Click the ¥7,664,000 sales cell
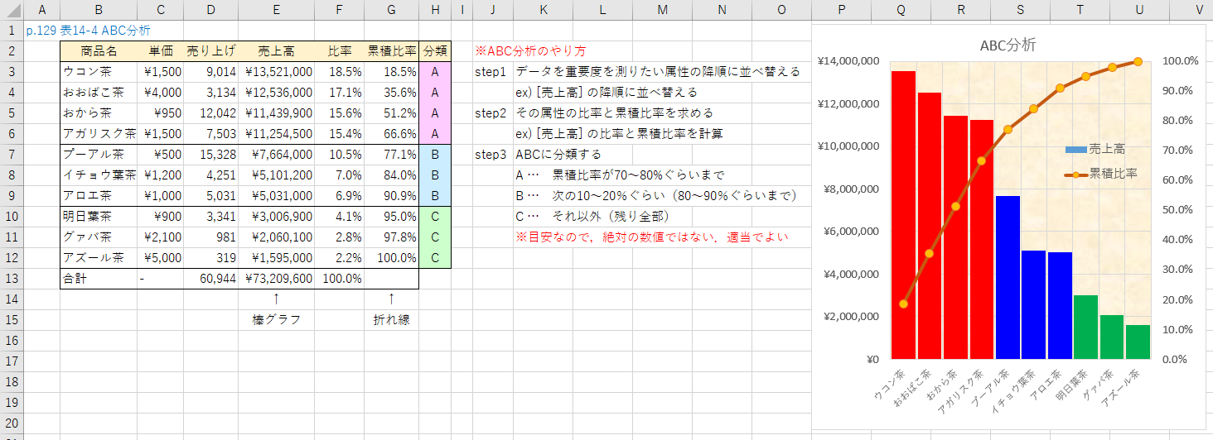1213x440 pixels. point(276,155)
